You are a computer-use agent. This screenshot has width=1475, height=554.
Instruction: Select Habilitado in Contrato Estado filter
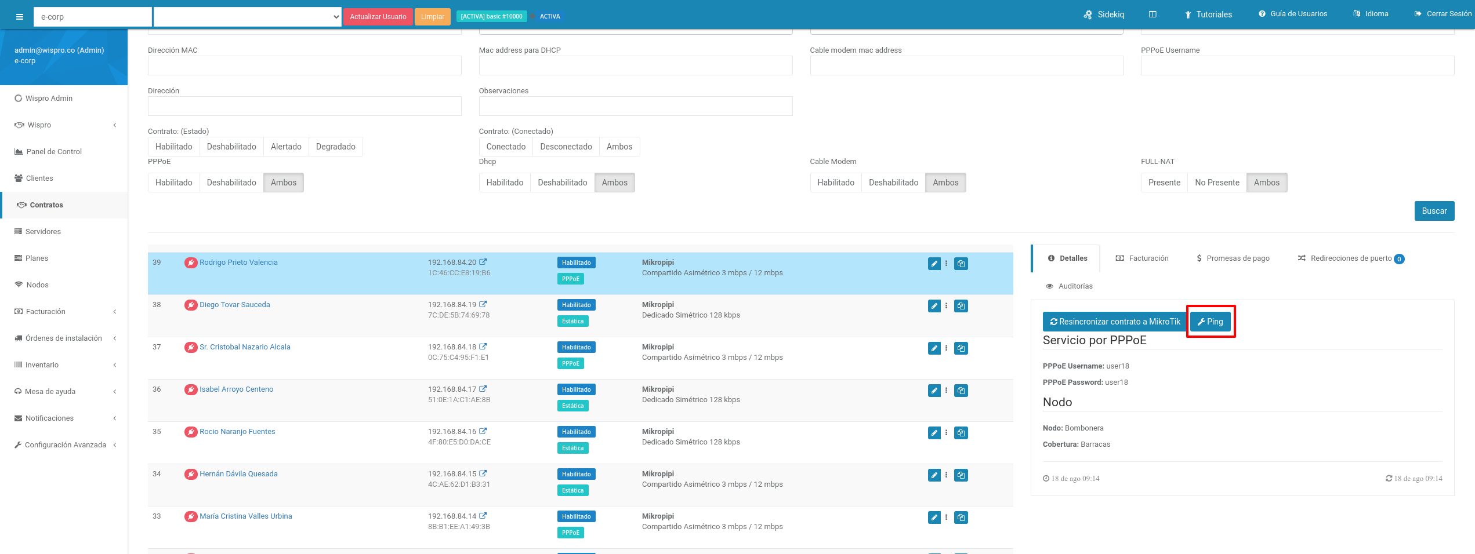click(x=174, y=147)
